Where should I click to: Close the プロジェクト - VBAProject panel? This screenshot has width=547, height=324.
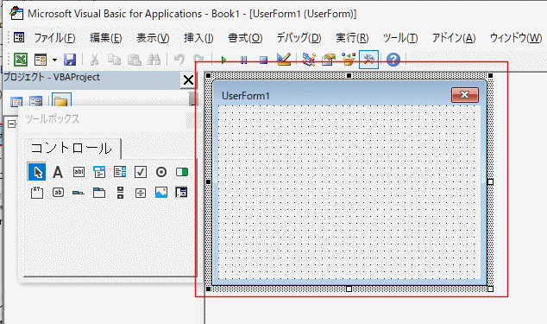[188, 80]
